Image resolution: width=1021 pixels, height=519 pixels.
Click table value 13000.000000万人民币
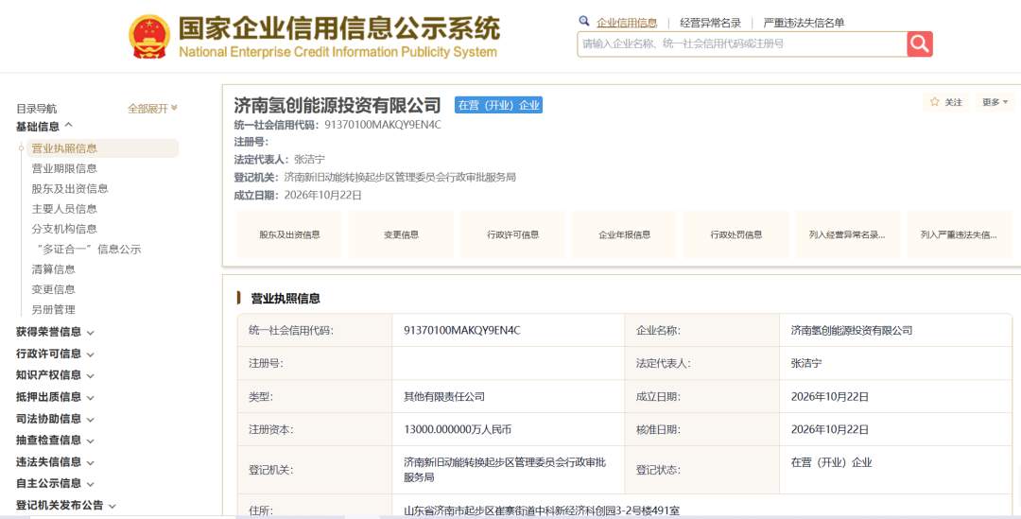pos(458,430)
